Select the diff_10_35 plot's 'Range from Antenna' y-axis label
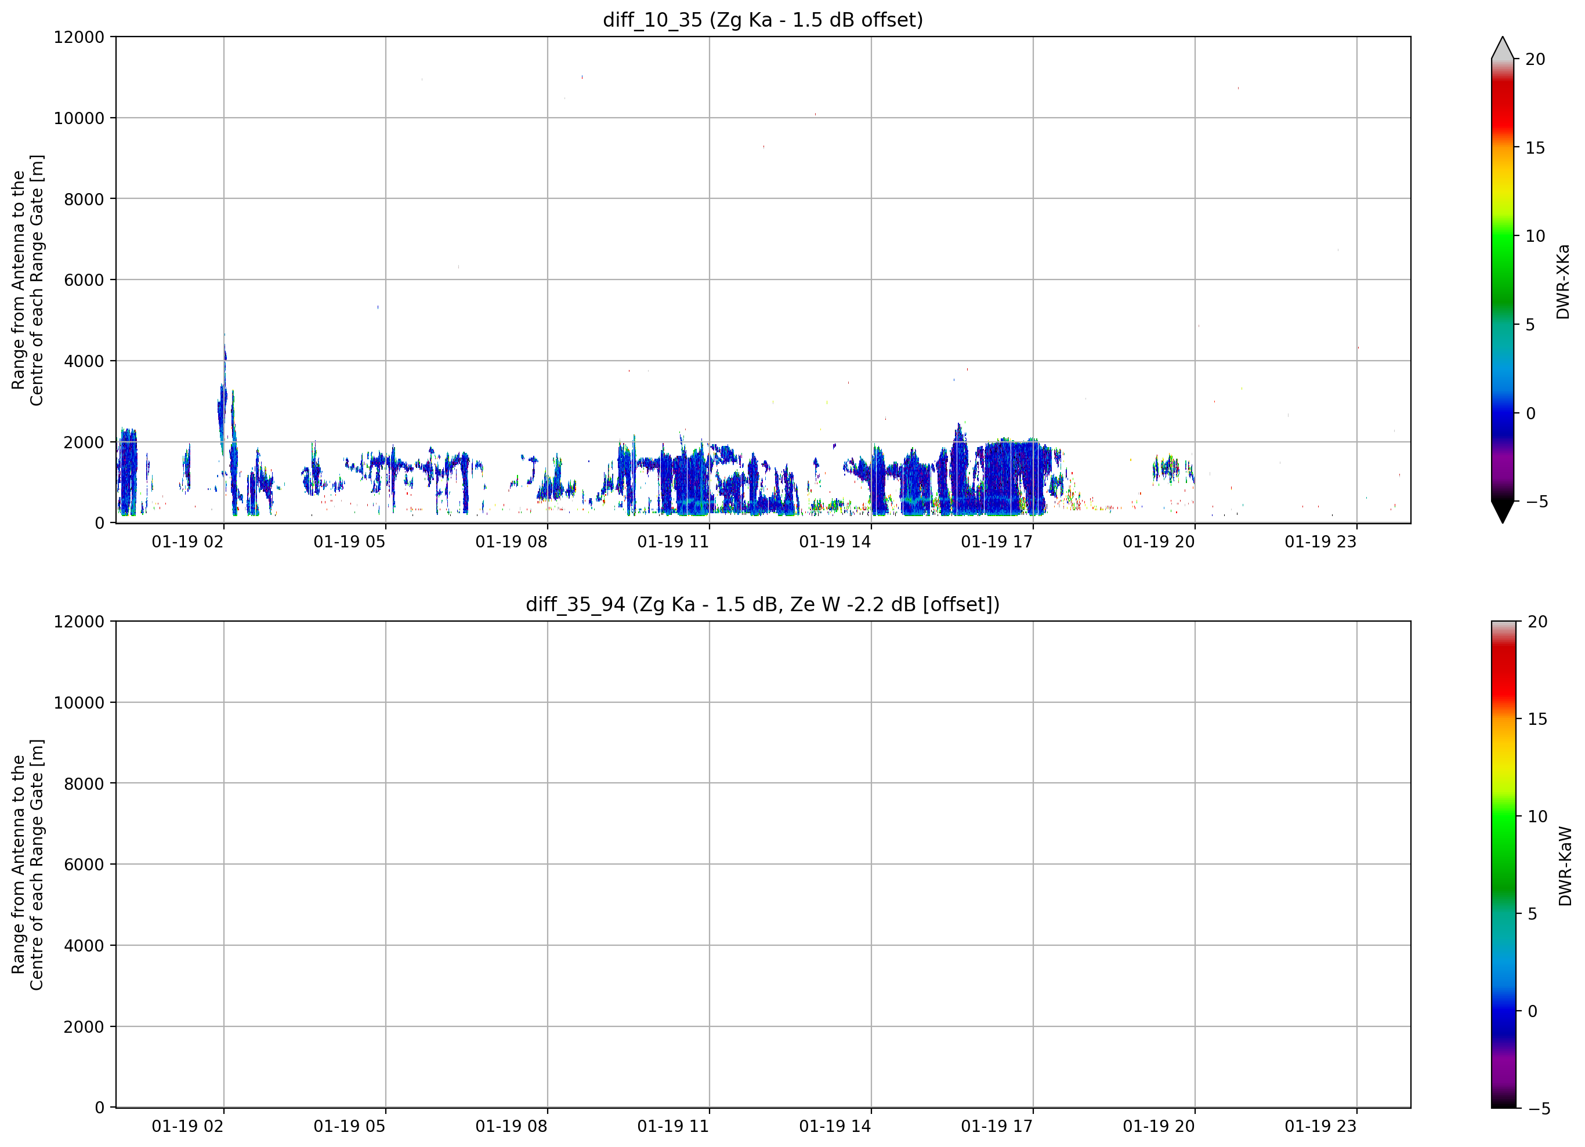Viewport: 1585px width, 1147px height. pos(27,280)
